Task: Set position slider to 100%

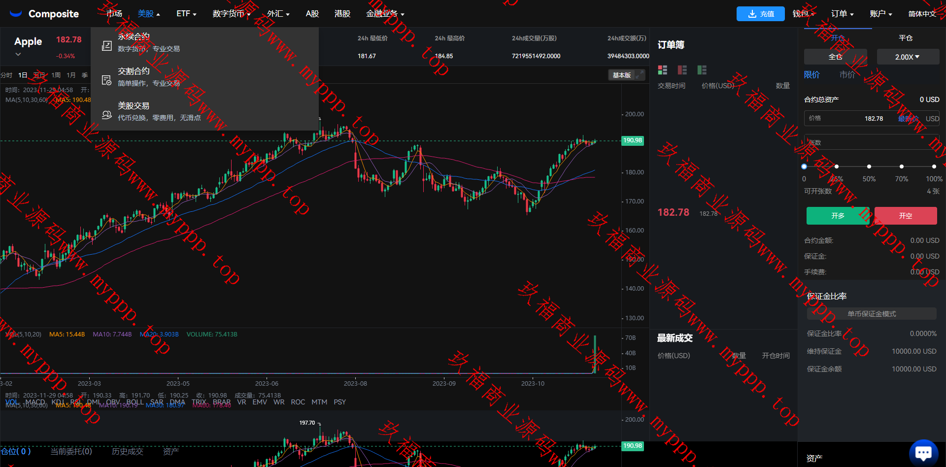Action: [x=934, y=167]
